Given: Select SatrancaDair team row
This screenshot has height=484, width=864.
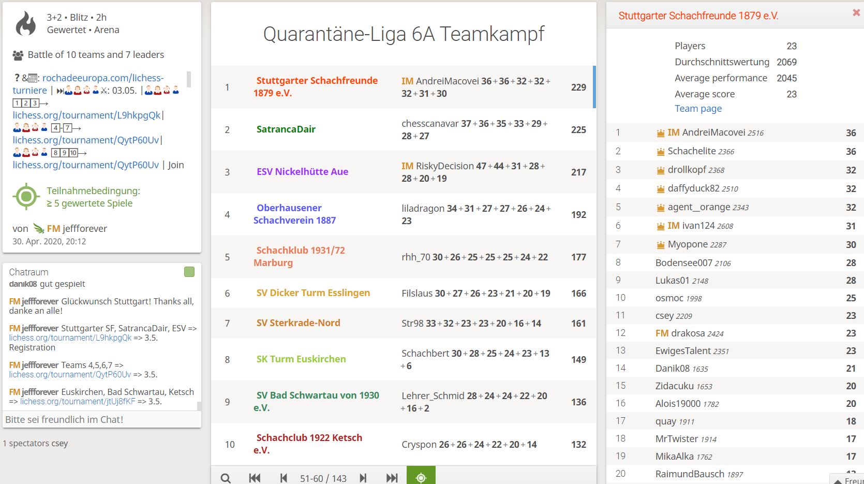Looking at the screenshot, I should [403, 129].
